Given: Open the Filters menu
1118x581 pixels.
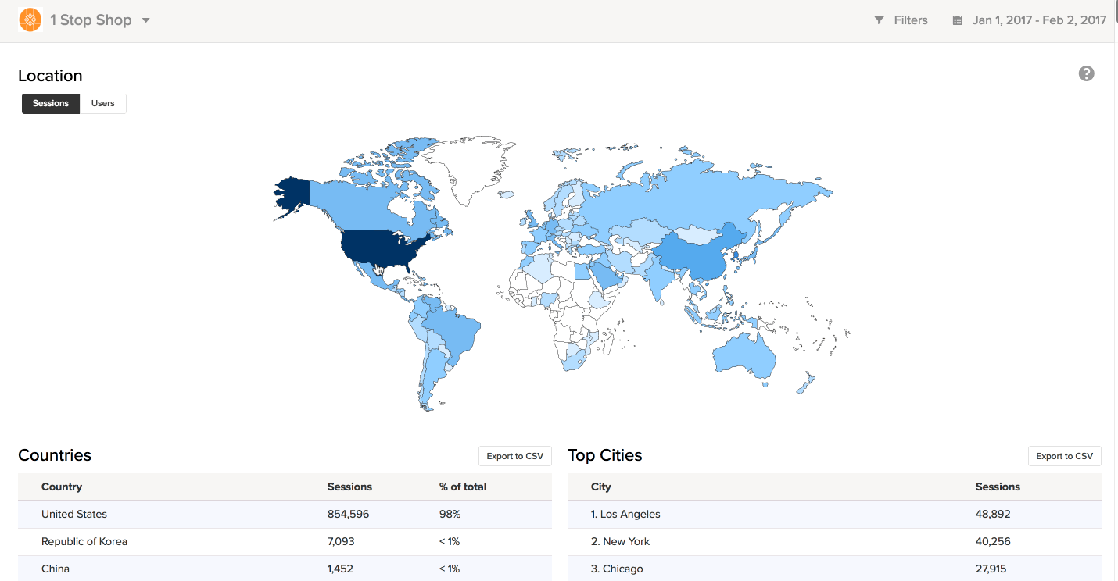Looking at the screenshot, I should [910, 20].
